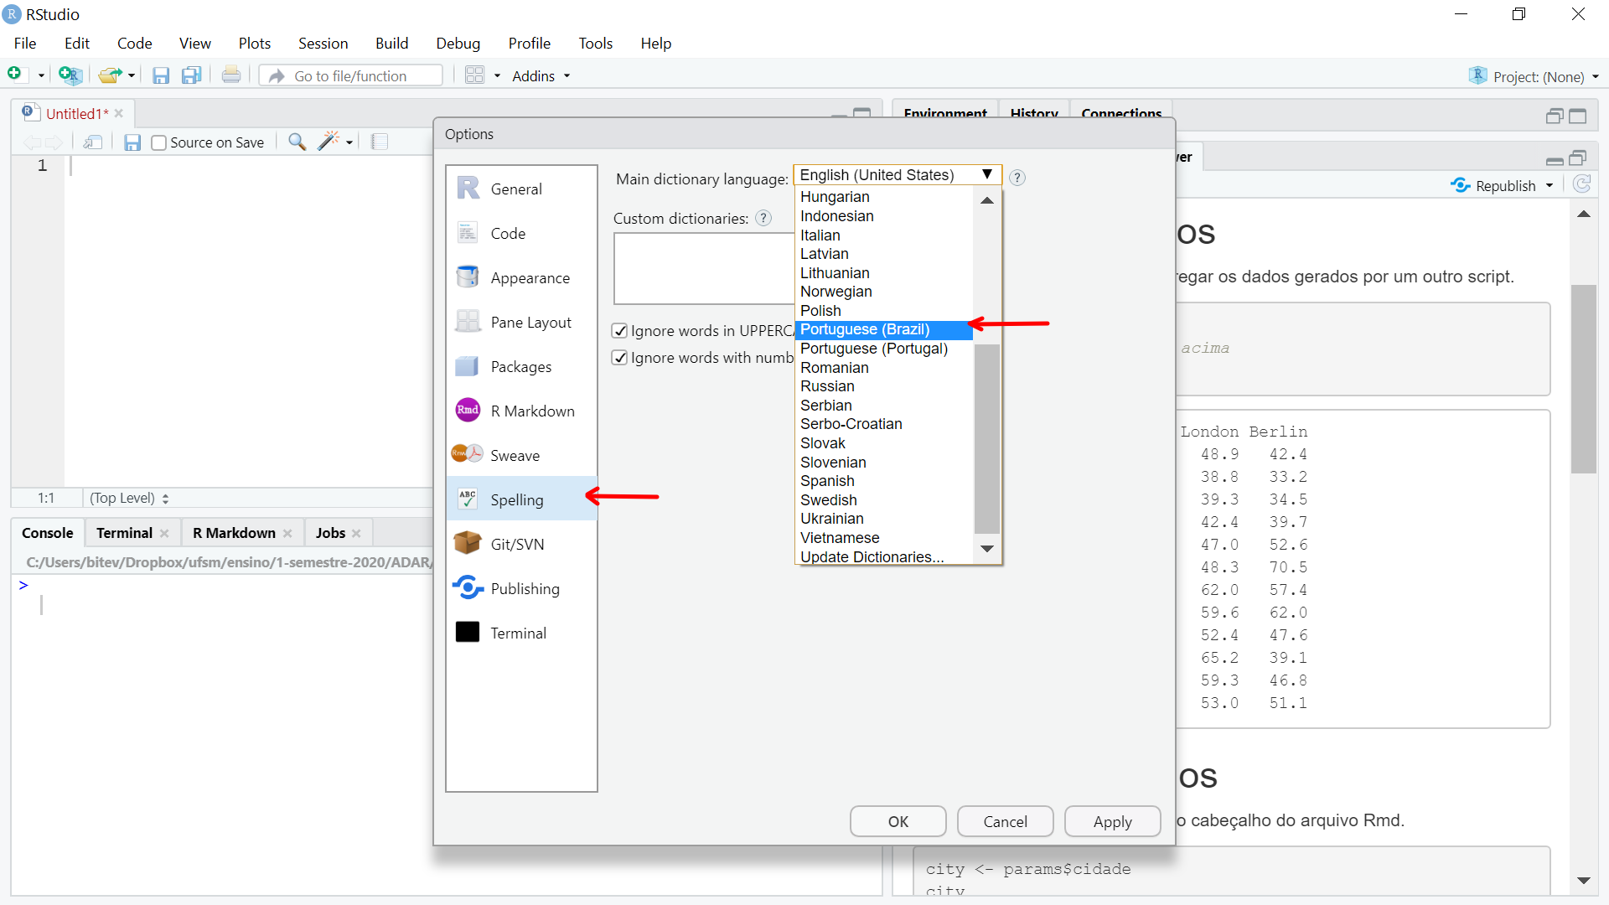Open the (Top Level) scope selector
Viewport: 1609px width, 905px height.
click(x=129, y=498)
